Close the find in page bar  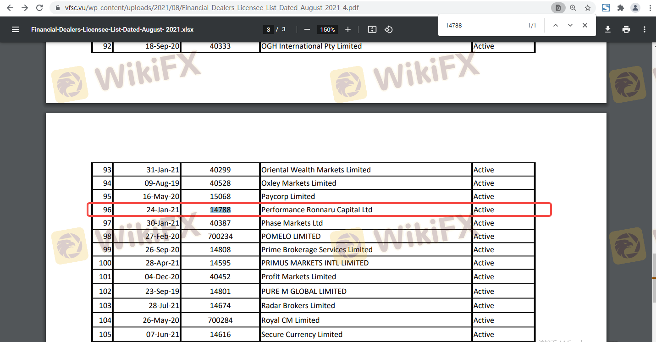coord(585,26)
